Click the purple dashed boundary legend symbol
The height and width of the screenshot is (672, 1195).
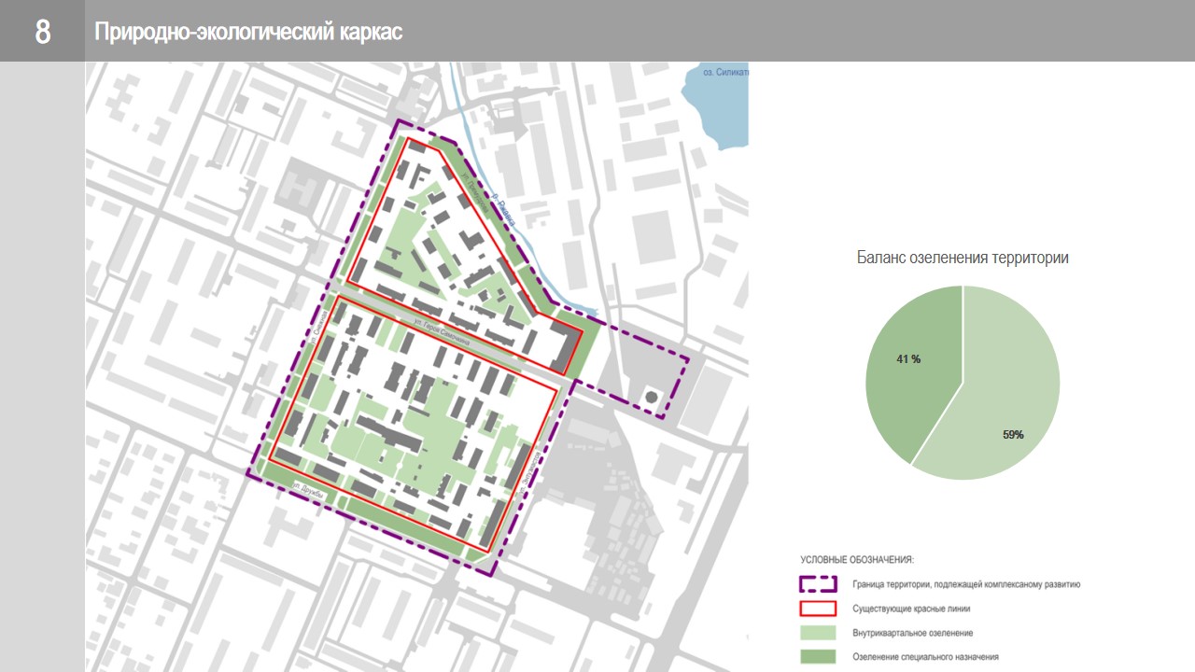pos(817,585)
